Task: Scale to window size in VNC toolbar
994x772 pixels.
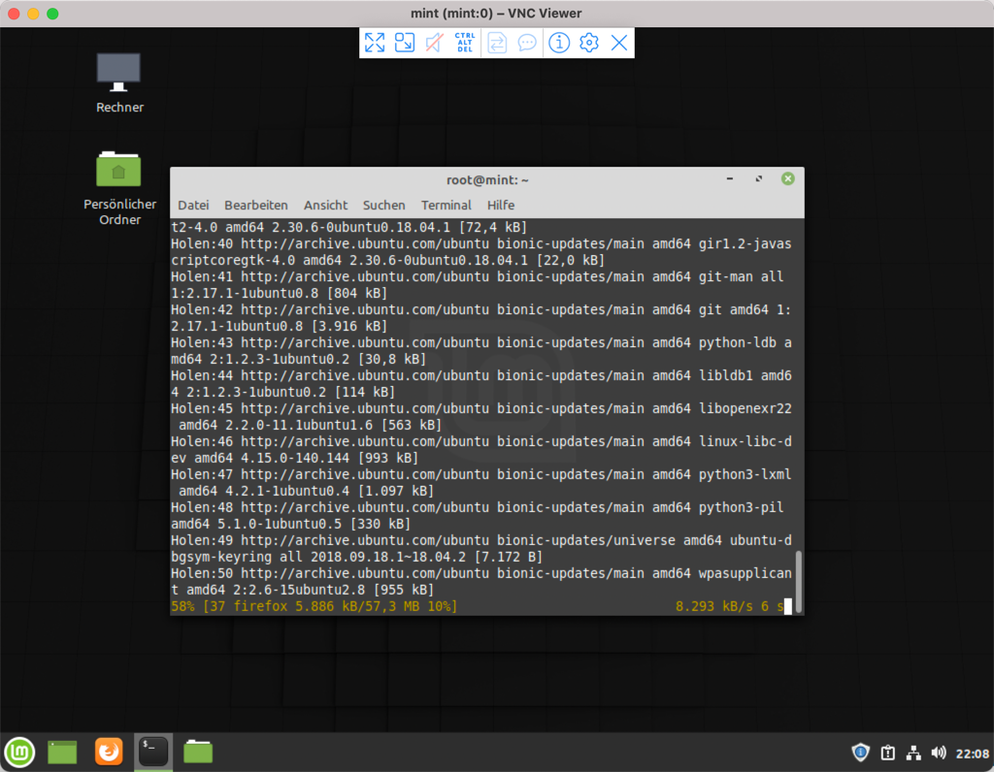Action: click(x=405, y=43)
